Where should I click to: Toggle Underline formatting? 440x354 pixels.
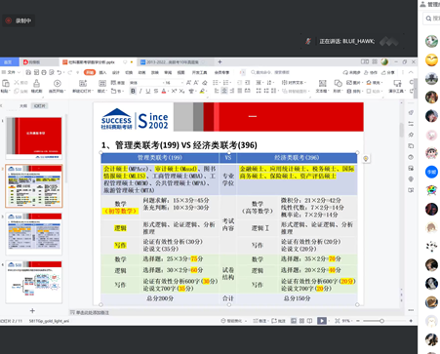[x=148, y=92]
